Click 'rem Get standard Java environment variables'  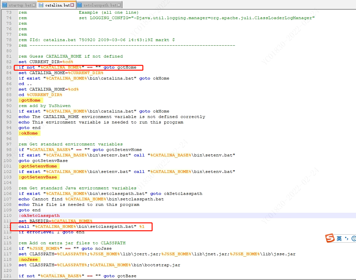[x=78, y=188]
